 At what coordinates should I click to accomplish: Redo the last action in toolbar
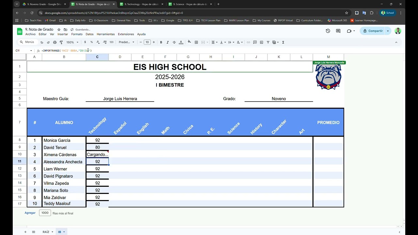coord(48,42)
